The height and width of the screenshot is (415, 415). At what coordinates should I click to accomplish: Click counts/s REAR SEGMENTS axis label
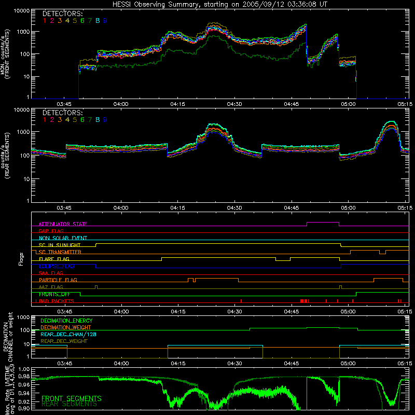pyautogui.click(x=5, y=156)
